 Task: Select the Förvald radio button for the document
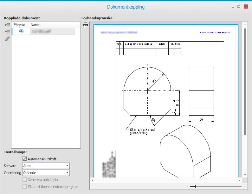point(21,31)
